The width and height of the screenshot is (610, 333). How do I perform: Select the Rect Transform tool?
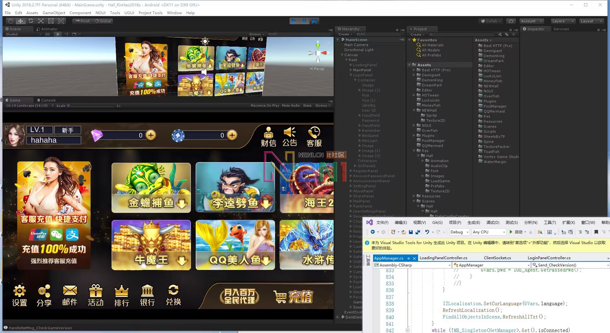(51, 21)
